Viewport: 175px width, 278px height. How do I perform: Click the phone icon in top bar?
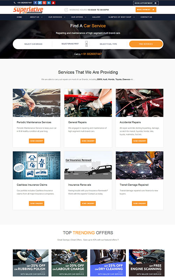pos(15,3)
